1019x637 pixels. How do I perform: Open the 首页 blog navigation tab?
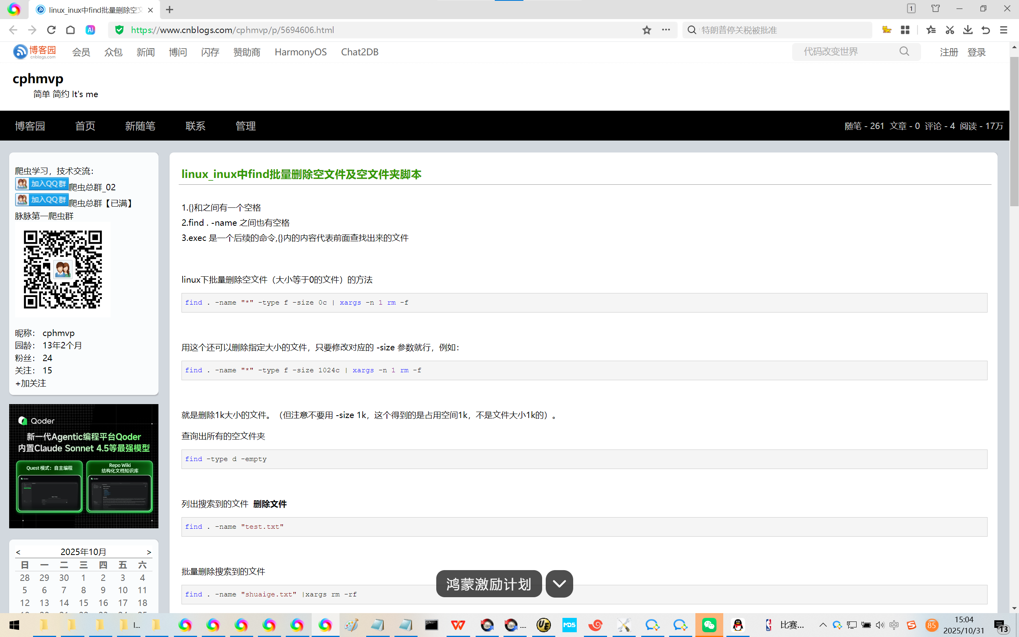point(85,126)
